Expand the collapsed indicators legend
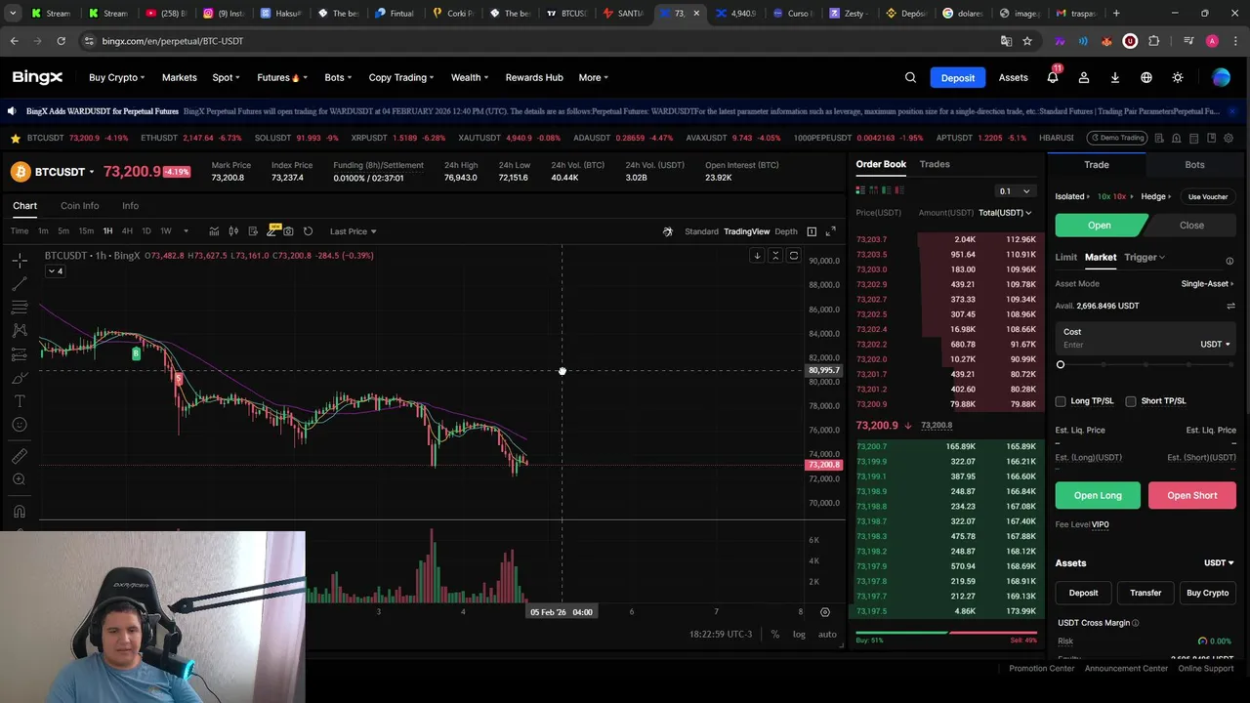 pos(56,271)
